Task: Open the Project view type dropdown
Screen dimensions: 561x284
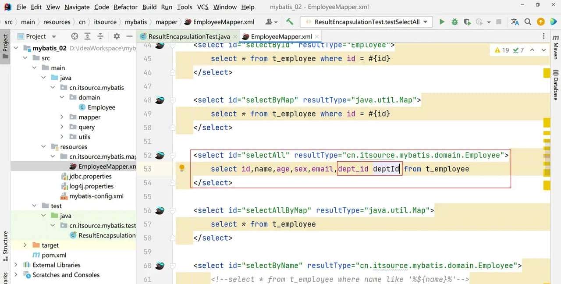Action: click(54, 36)
